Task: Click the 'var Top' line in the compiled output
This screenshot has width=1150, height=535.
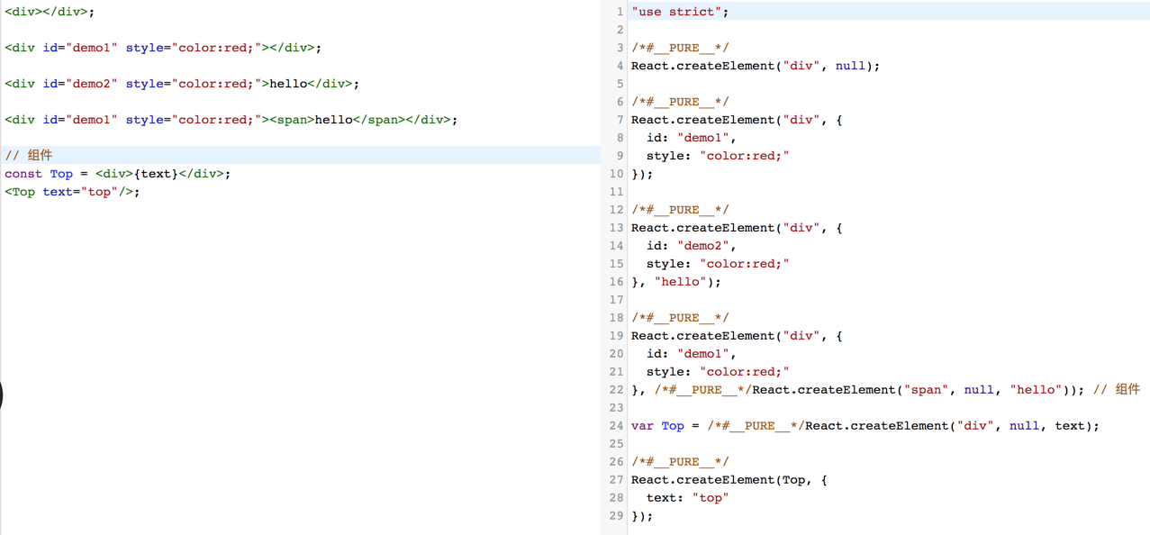Action: [865, 426]
